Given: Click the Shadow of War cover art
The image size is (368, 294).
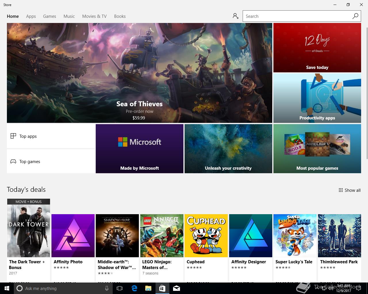Looking at the screenshot, I should [117, 236].
